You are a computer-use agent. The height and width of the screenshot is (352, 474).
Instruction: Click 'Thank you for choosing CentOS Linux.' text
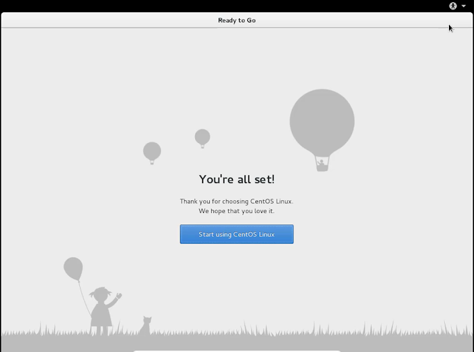point(237,201)
